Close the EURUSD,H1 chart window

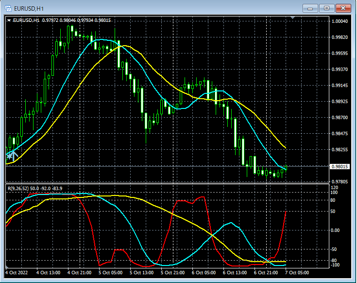click(343, 8)
